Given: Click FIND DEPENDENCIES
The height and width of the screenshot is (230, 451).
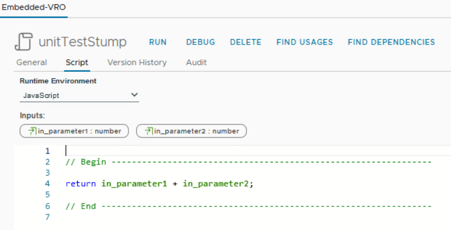Looking at the screenshot, I should (391, 42).
